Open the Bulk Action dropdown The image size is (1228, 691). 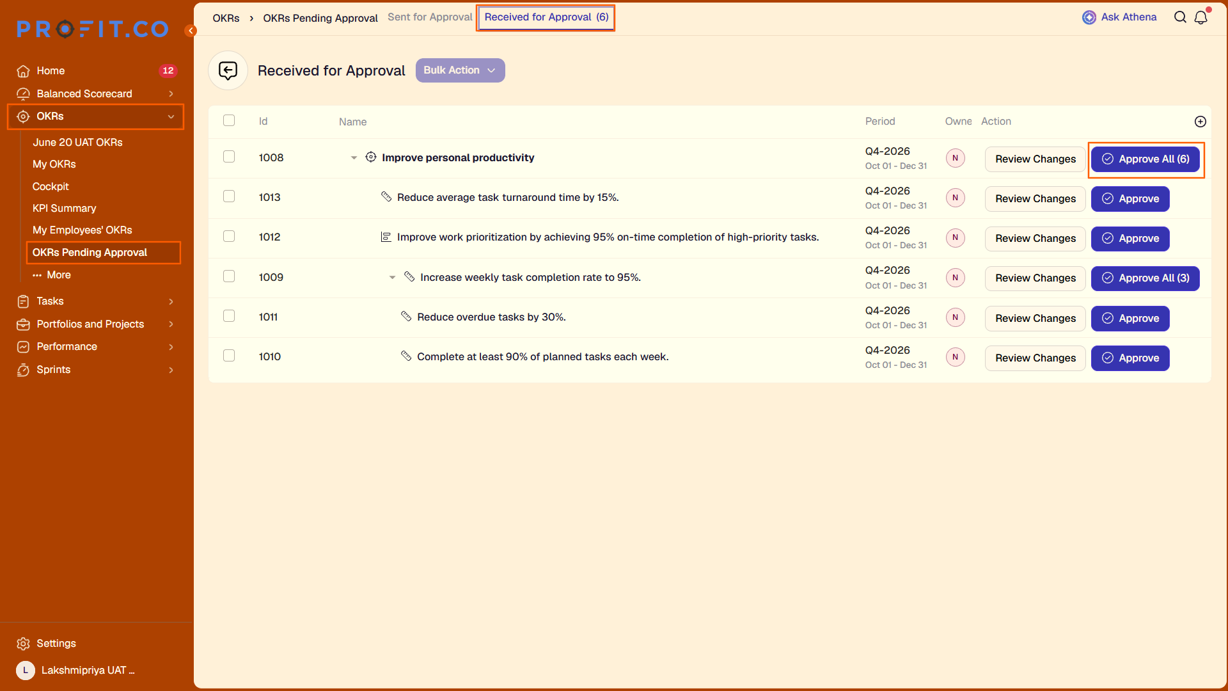pos(460,70)
